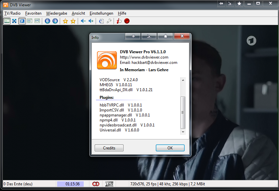
Task: Open the TV/Radio menu
Action: [x=13, y=13]
